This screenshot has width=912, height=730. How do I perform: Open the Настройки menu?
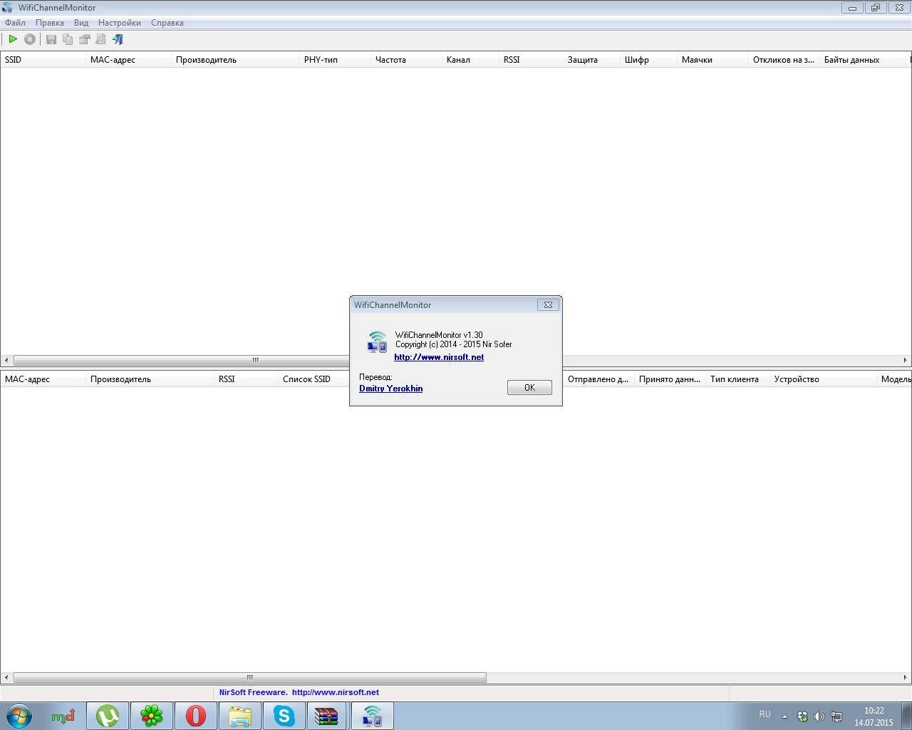tap(120, 23)
